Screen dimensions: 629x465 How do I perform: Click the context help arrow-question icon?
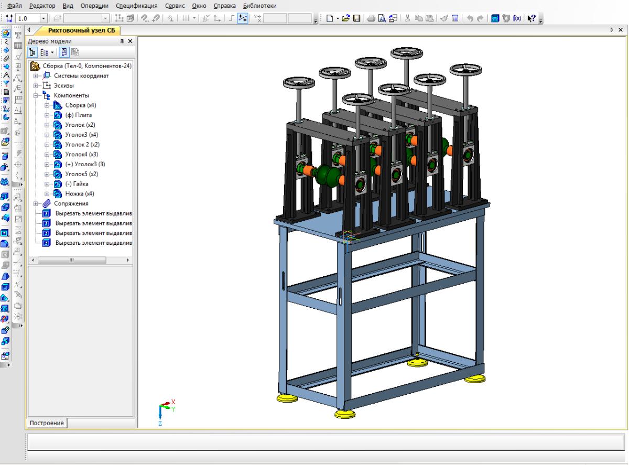pos(530,18)
